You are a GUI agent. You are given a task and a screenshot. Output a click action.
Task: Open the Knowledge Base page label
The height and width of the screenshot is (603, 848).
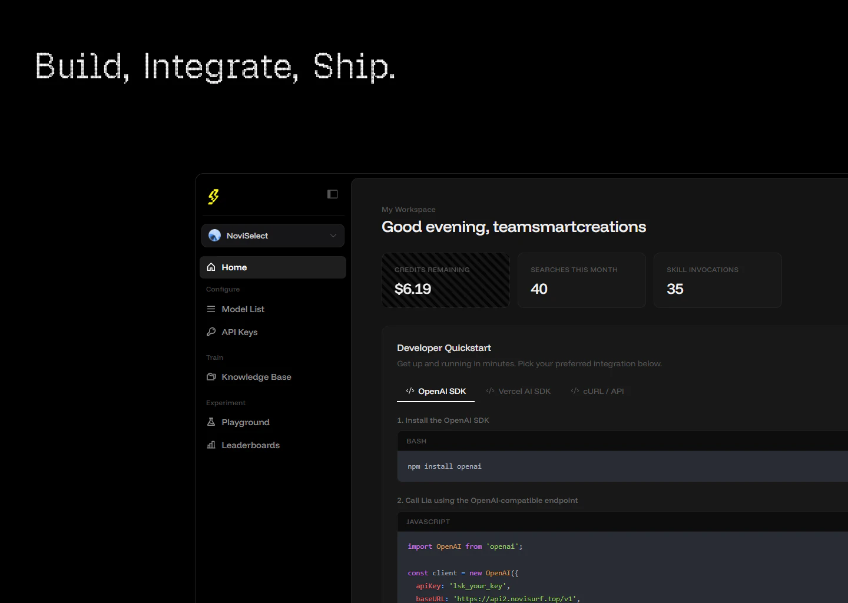(x=256, y=377)
